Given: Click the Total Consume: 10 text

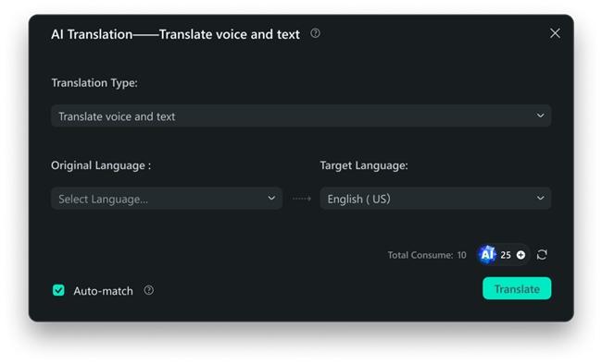Looking at the screenshot, I should coord(427,255).
